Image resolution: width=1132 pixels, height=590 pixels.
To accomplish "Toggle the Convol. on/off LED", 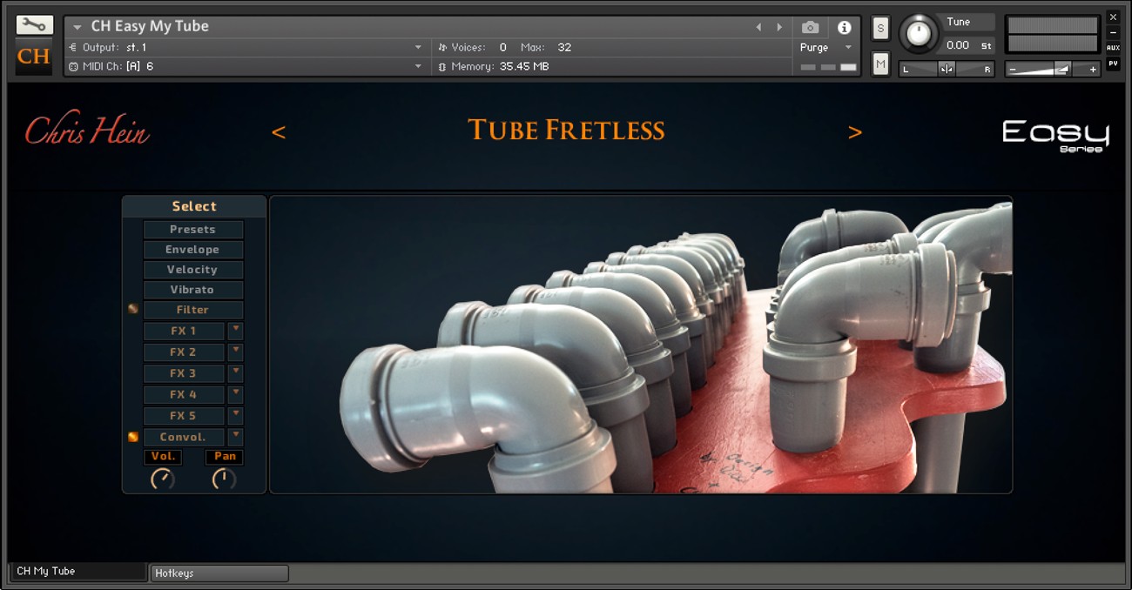I will click(x=133, y=437).
